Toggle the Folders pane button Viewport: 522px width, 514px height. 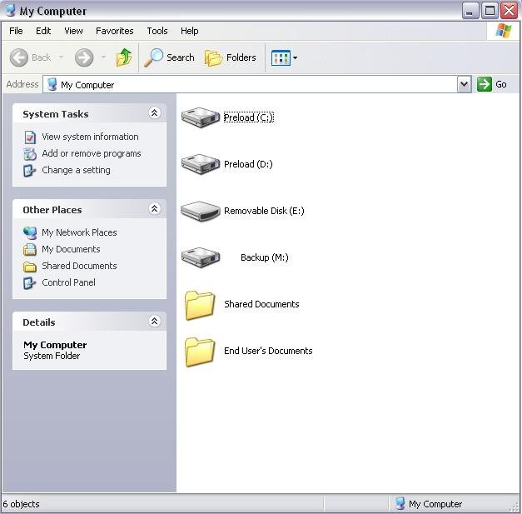pyautogui.click(x=231, y=57)
